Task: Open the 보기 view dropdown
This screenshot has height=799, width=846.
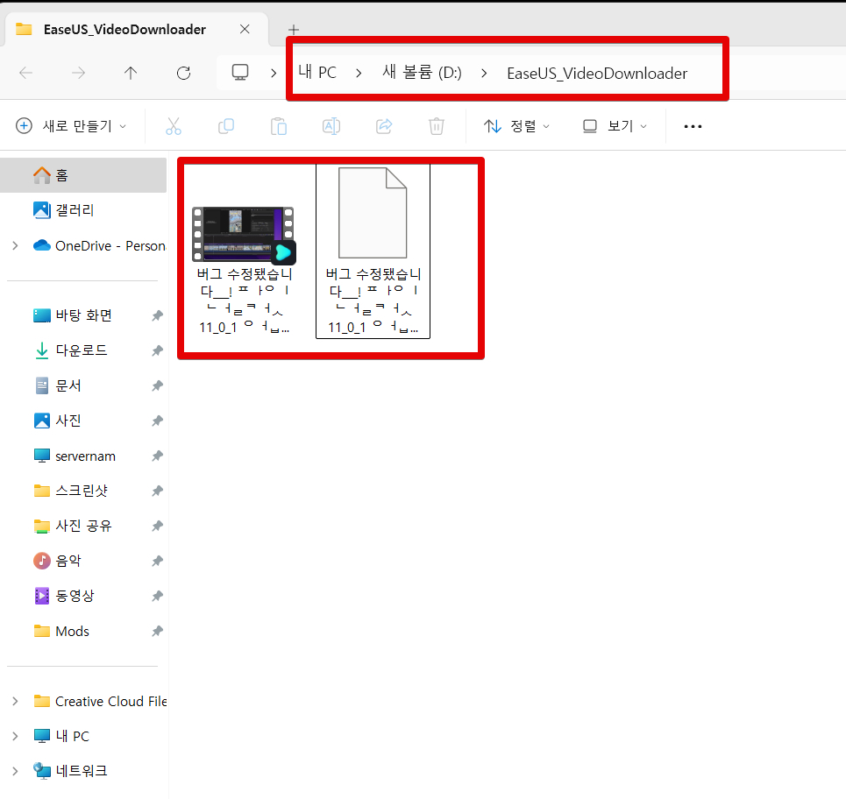Action: click(x=615, y=126)
